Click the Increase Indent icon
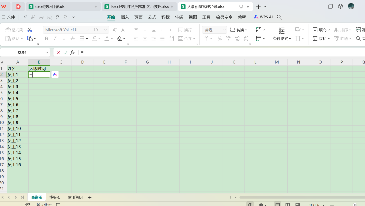Image resolution: width=365 pixels, height=206 pixels. [171, 30]
